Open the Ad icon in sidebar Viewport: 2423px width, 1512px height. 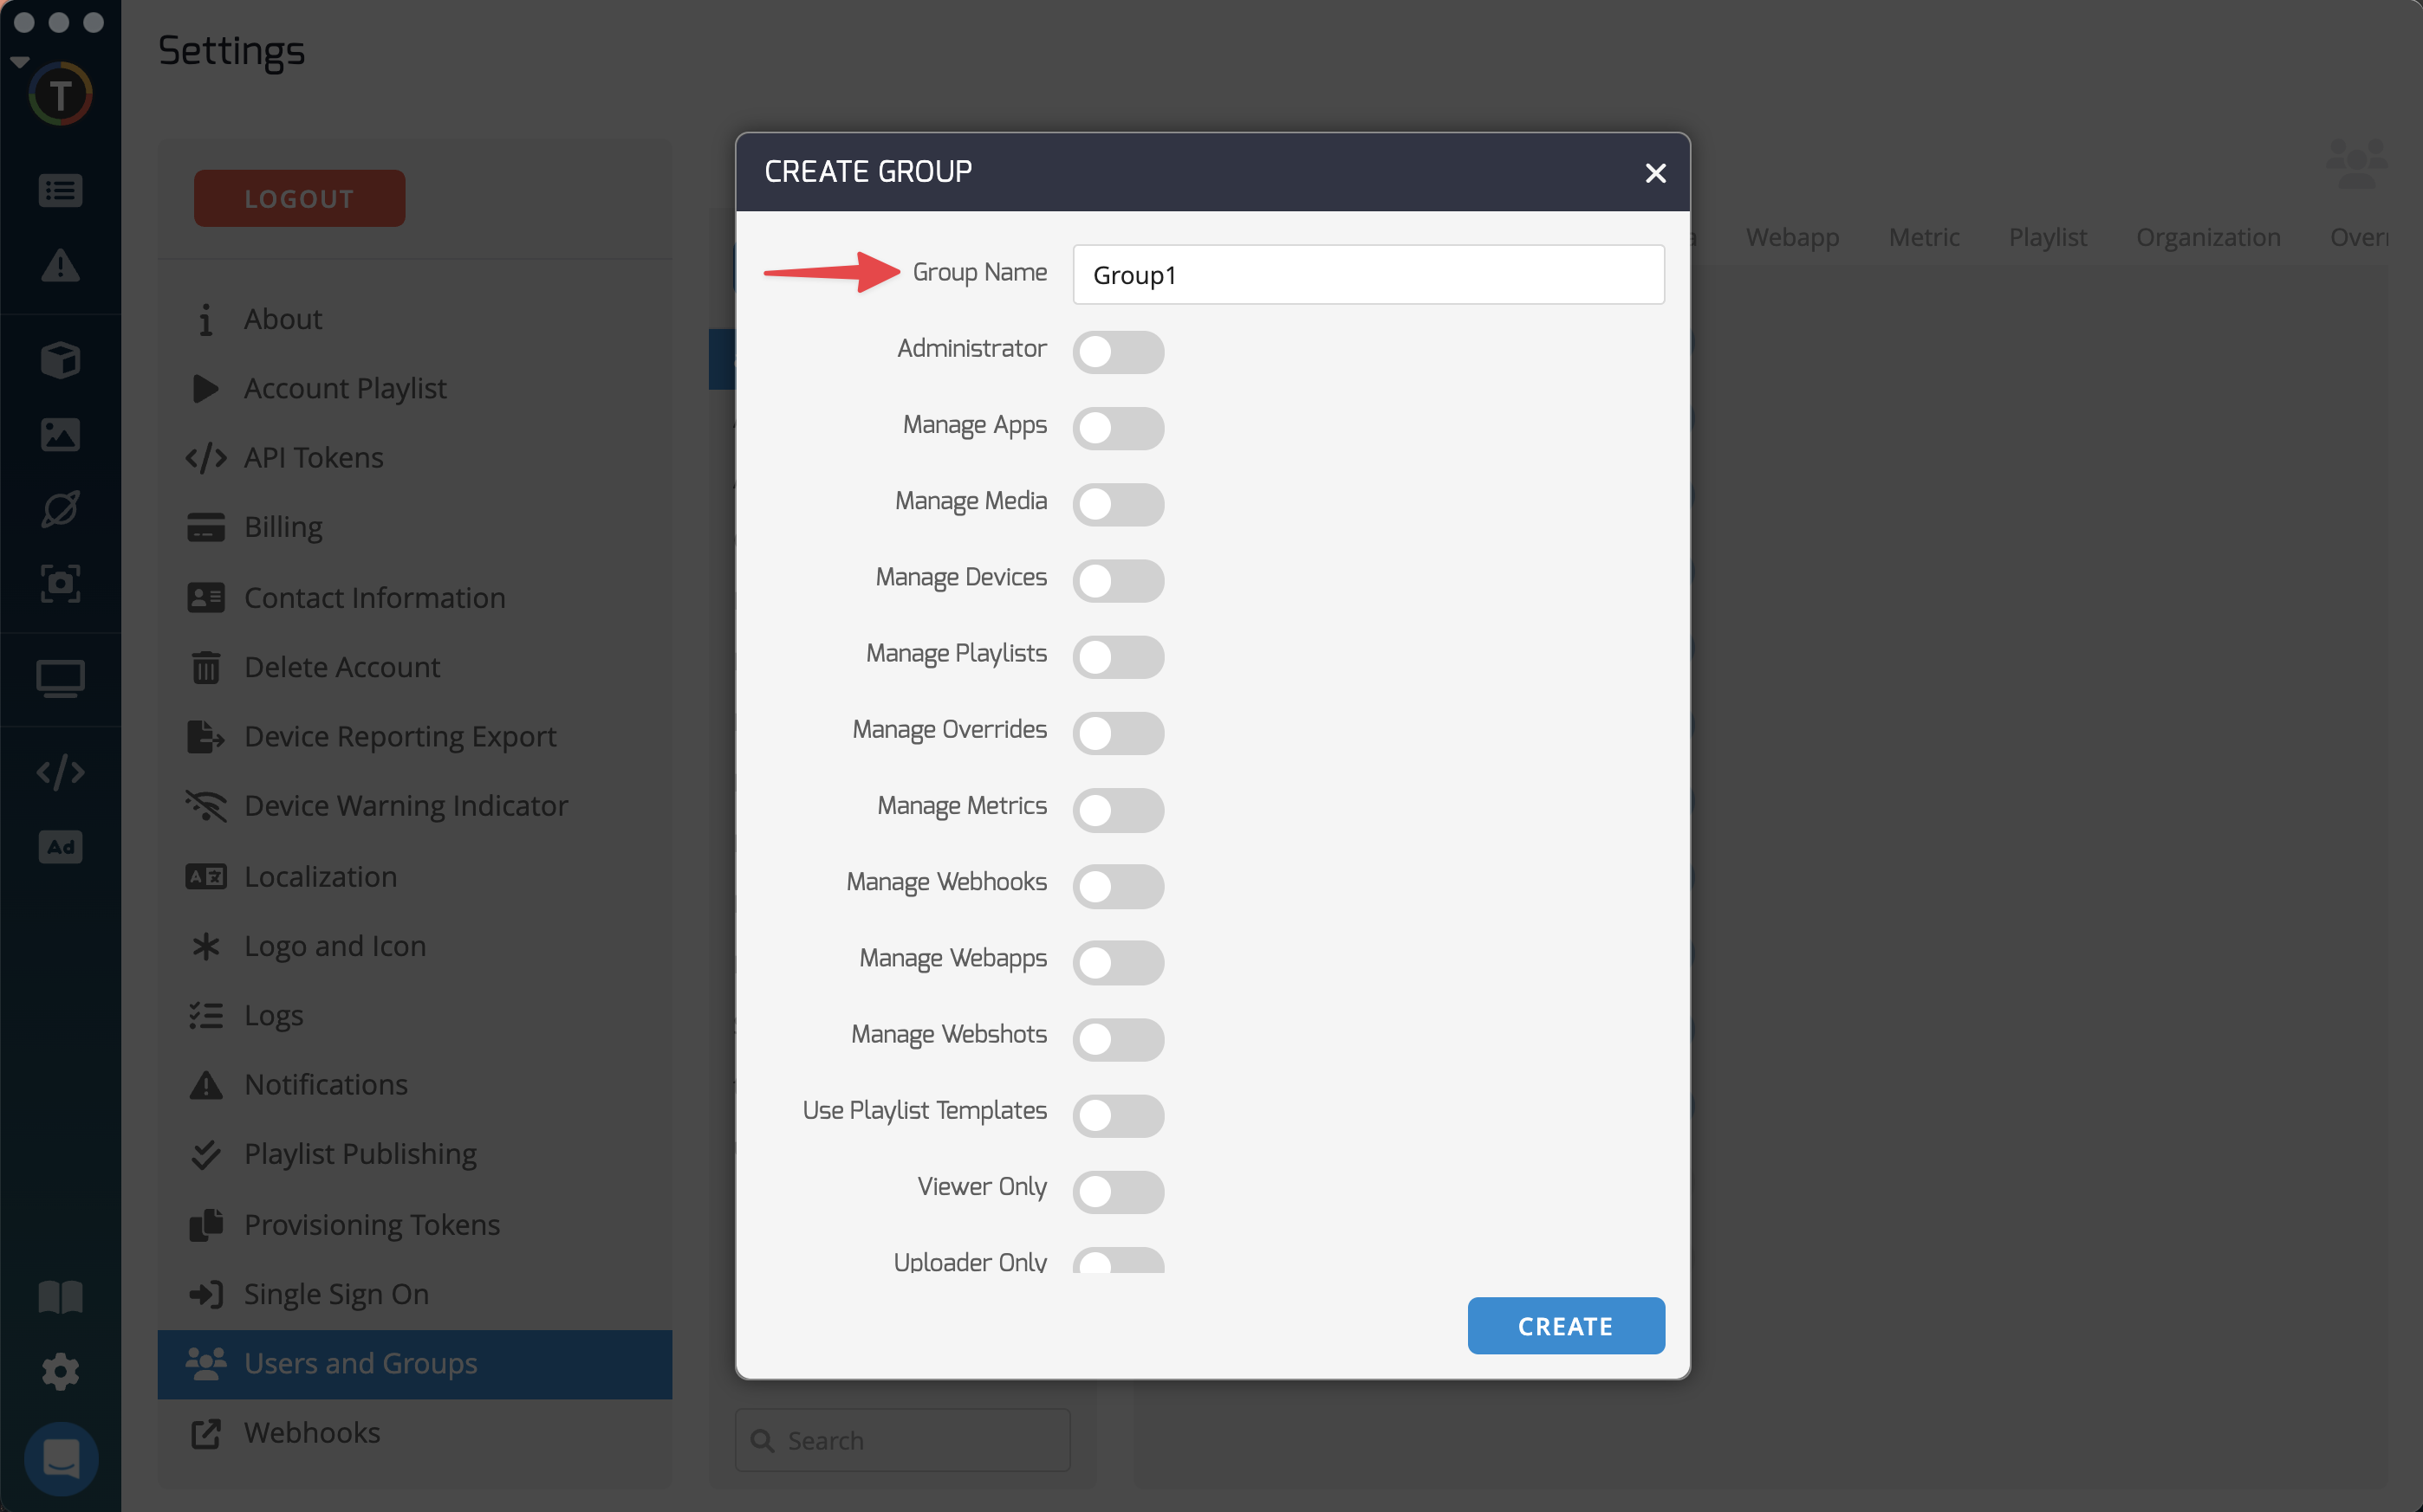[60, 847]
